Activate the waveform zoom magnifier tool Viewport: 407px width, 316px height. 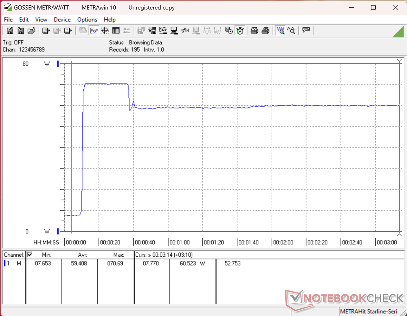point(280,31)
